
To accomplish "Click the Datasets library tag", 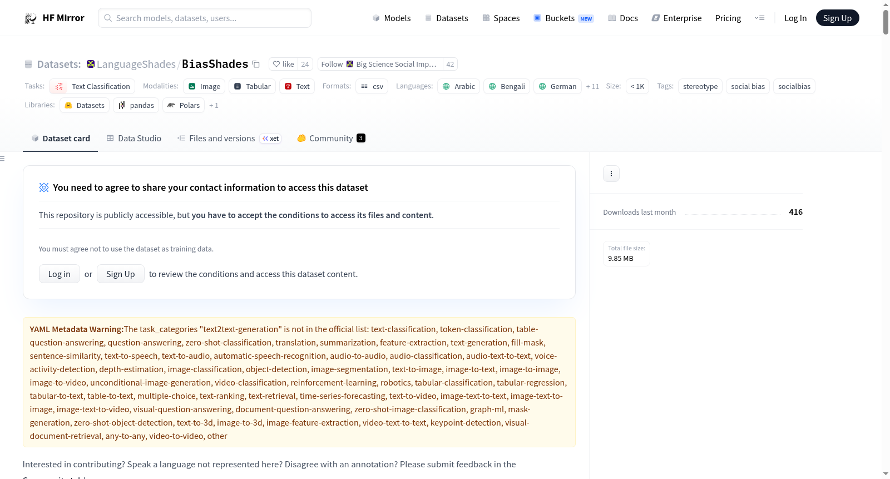I will [85, 105].
